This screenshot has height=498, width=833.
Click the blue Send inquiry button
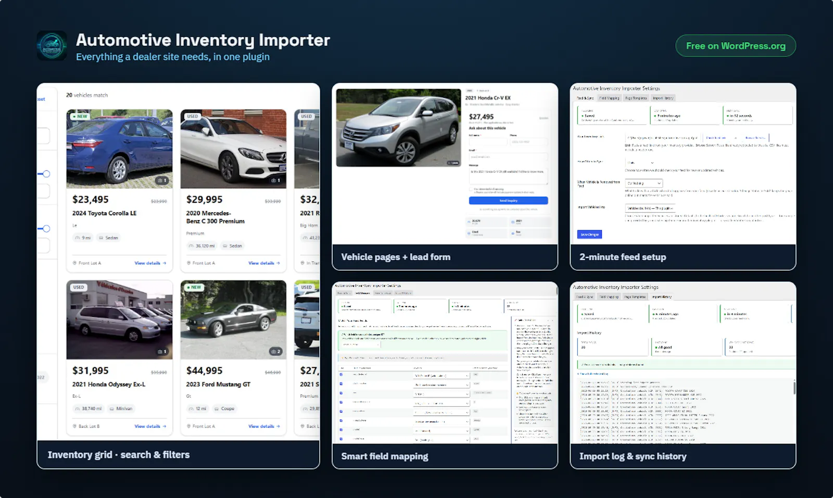click(508, 200)
